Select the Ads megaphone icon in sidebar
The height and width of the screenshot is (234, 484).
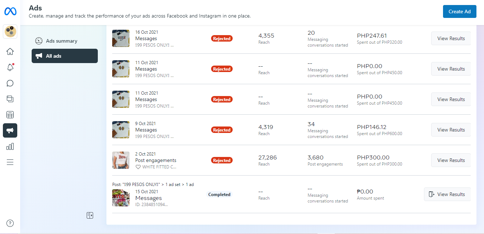click(10, 130)
